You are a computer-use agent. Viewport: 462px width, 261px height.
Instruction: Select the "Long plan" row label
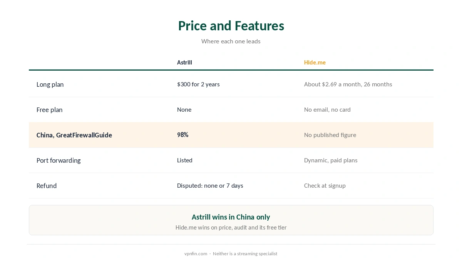coord(50,84)
